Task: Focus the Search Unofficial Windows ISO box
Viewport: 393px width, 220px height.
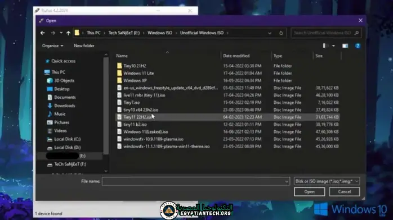Action: [x=326, y=33]
